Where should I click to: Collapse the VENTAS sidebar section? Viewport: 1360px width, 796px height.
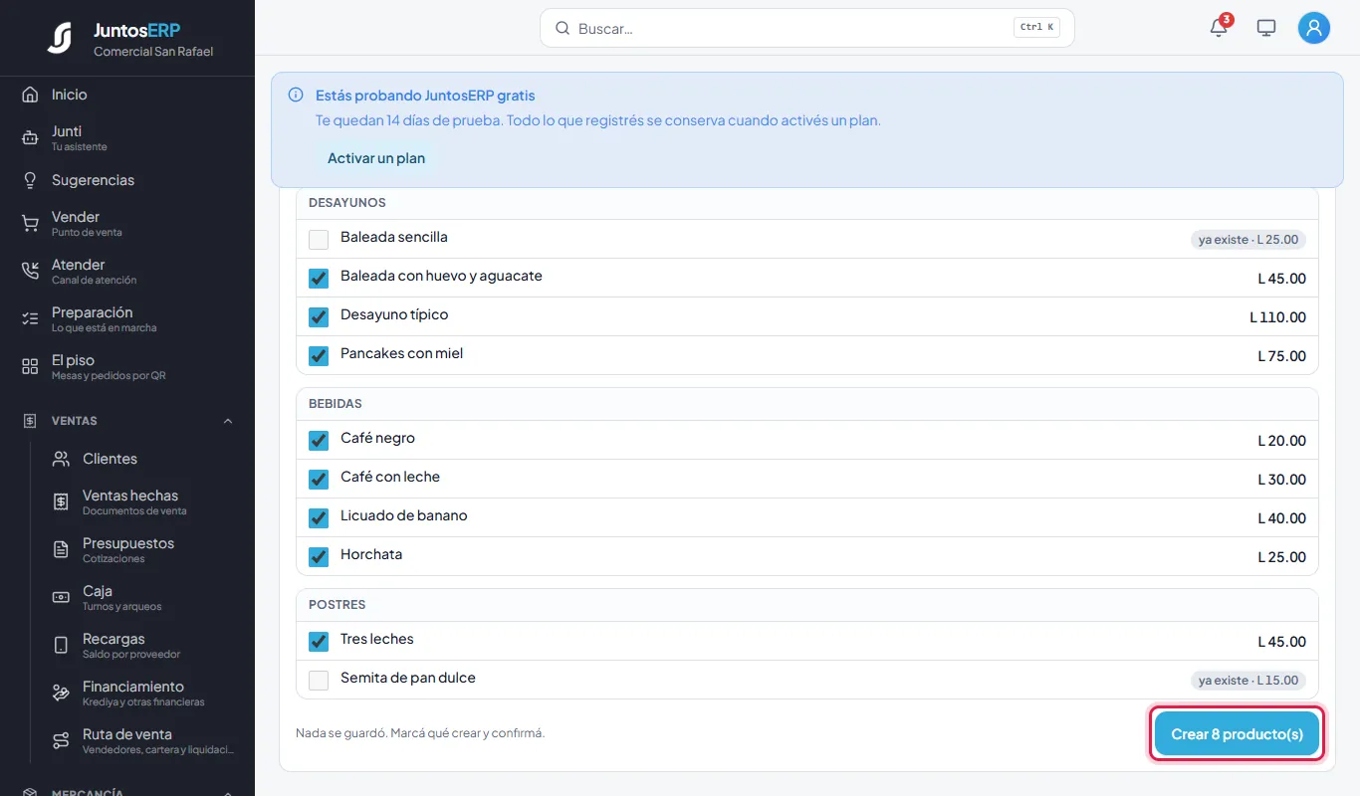(127, 421)
